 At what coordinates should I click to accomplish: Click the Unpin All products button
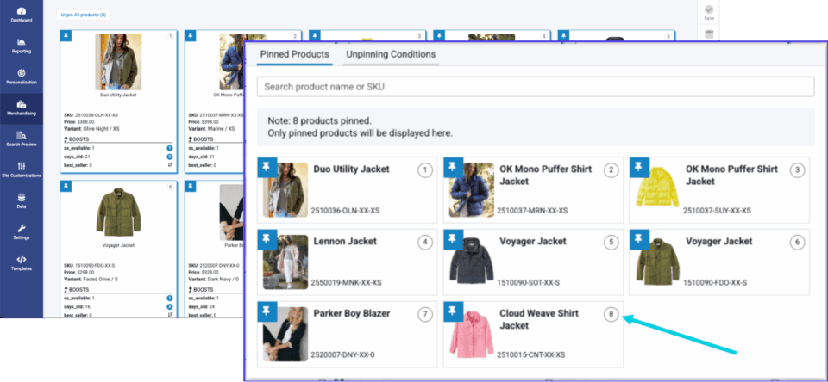(84, 15)
